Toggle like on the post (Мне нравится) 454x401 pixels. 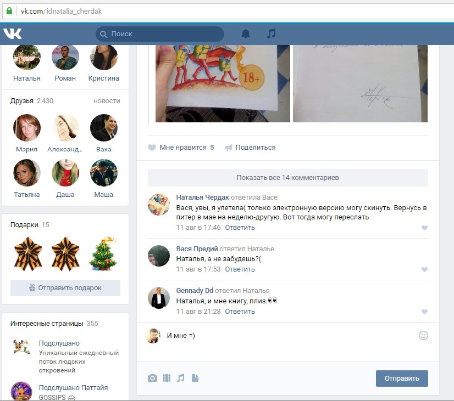tap(177, 148)
